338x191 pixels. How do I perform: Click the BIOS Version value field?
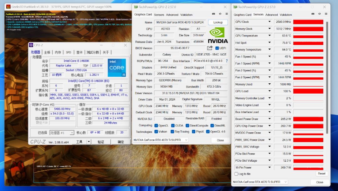(180, 48)
